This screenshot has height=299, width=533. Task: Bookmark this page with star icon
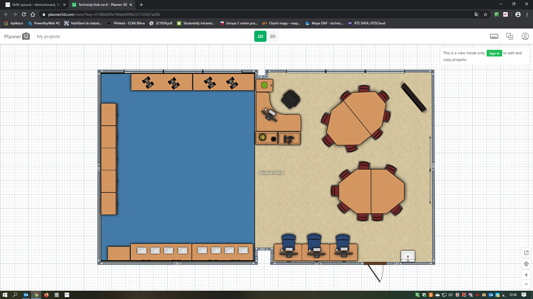pos(486,14)
